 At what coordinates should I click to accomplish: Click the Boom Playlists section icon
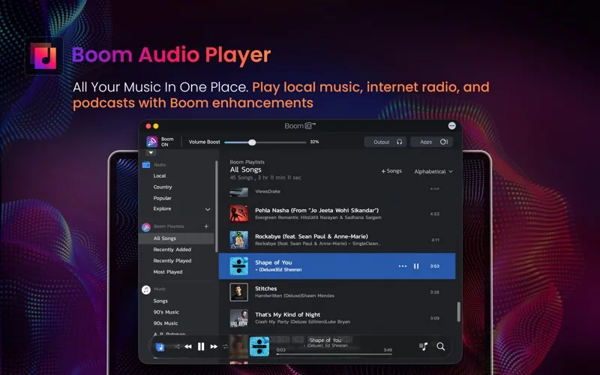146,227
